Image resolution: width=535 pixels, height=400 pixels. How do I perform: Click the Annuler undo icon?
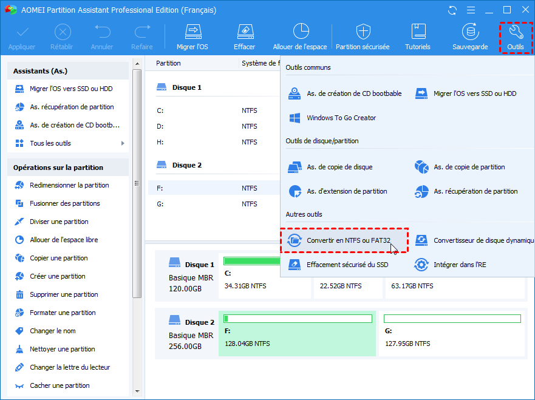(102, 32)
